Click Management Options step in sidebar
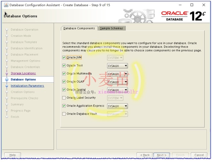Screen dimensions: 212x162 pyautogui.click(x=26, y=61)
